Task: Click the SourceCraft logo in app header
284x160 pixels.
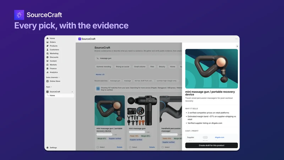Action: (x=80, y=39)
